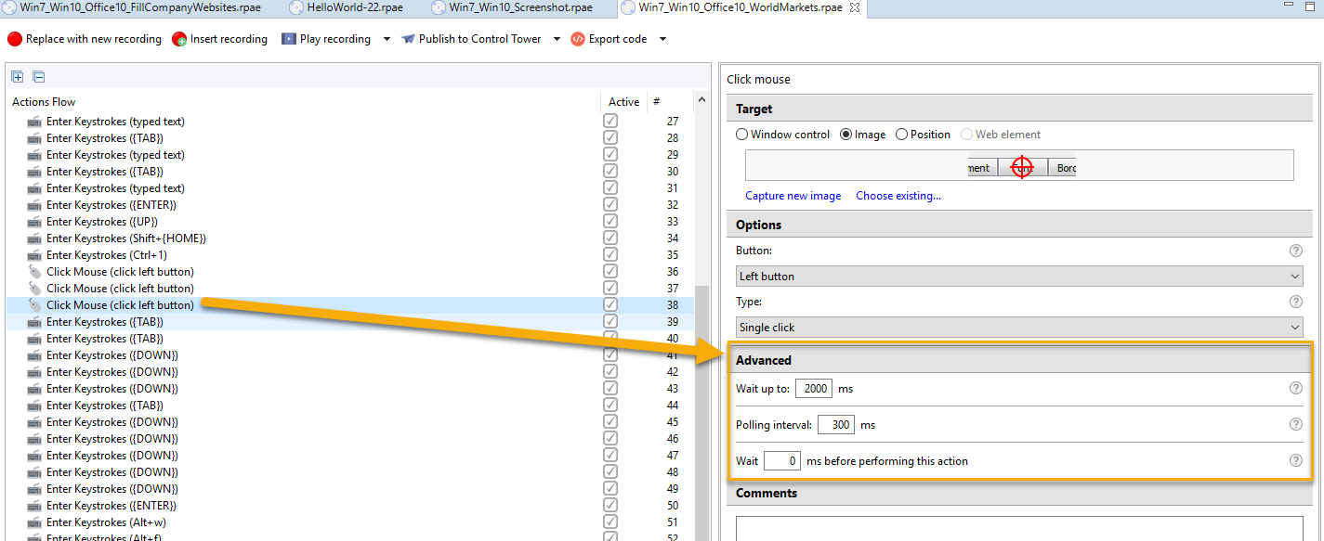Expand all actions with the plus icon

pyautogui.click(x=18, y=77)
